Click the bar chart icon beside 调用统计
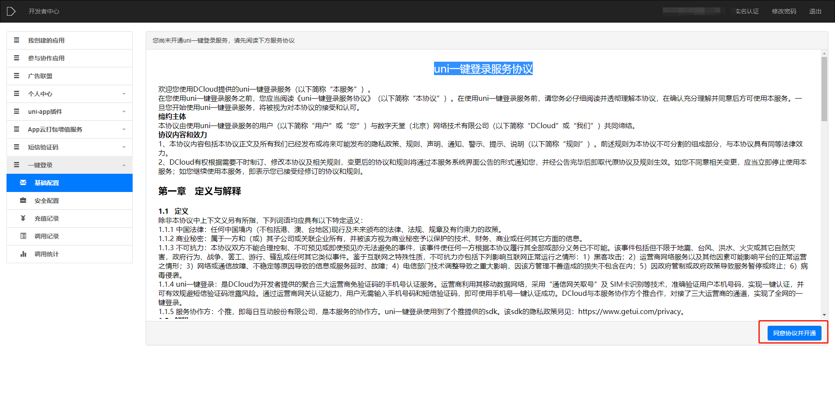The image size is (835, 407). [x=23, y=254]
